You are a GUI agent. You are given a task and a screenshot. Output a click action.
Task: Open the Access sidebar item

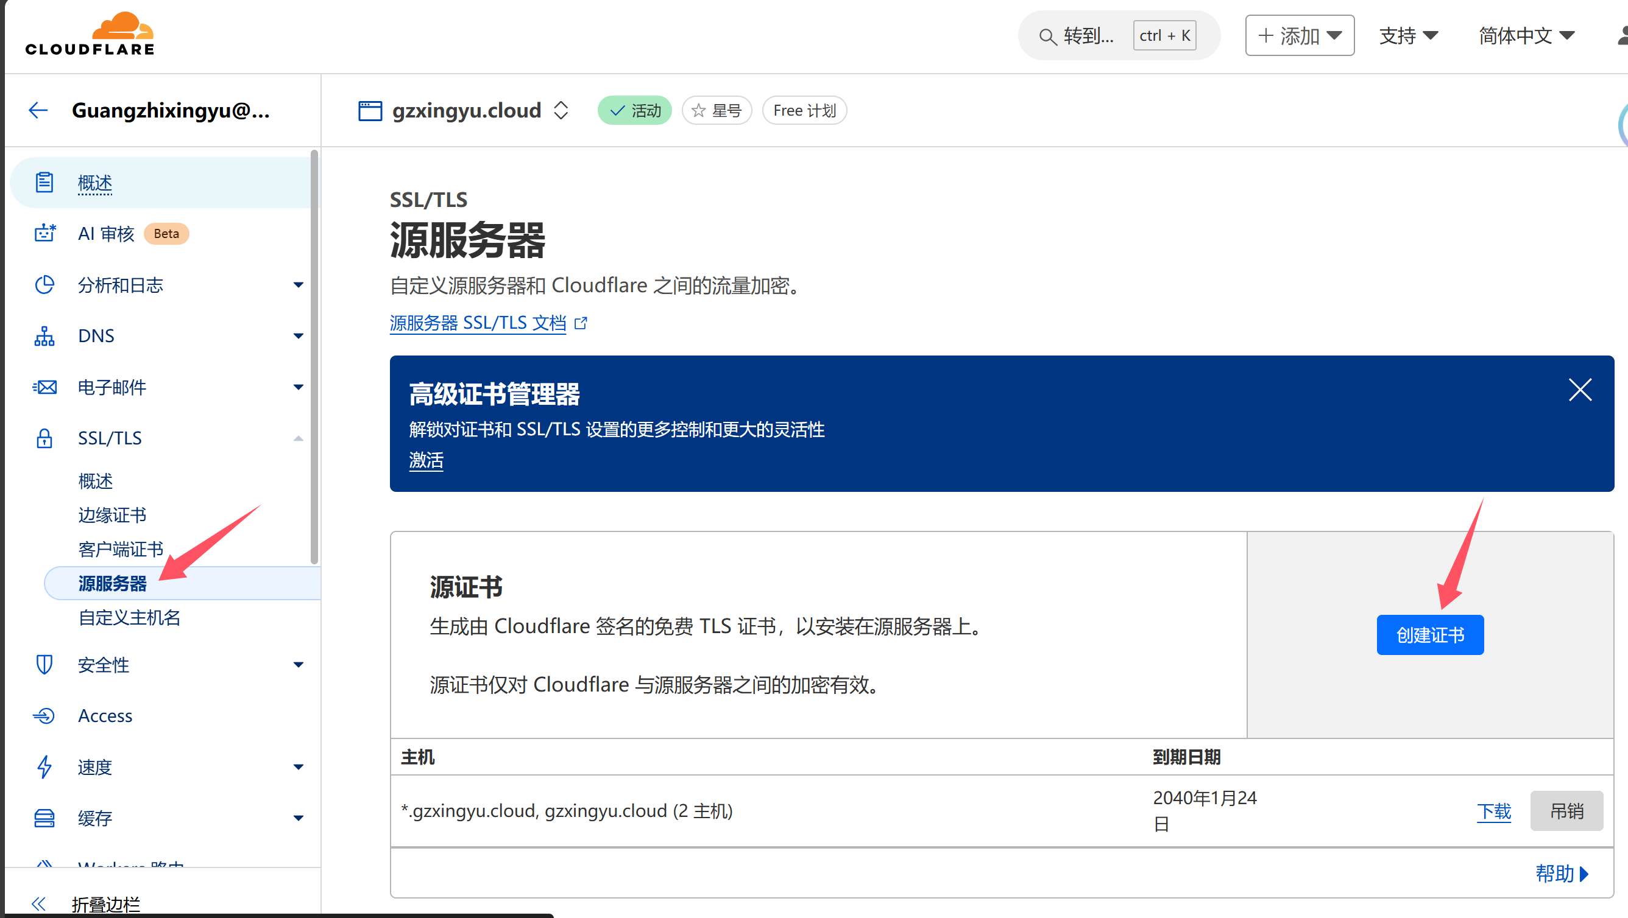click(x=105, y=715)
